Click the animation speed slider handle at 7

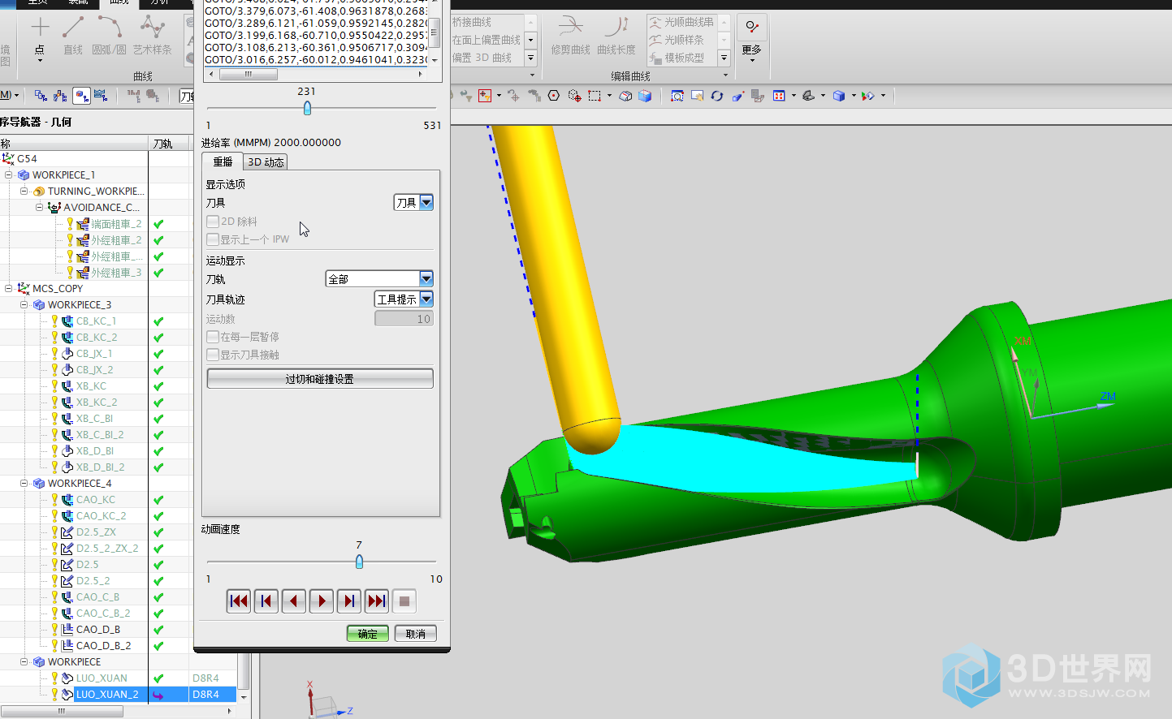[x=359, y=562]
